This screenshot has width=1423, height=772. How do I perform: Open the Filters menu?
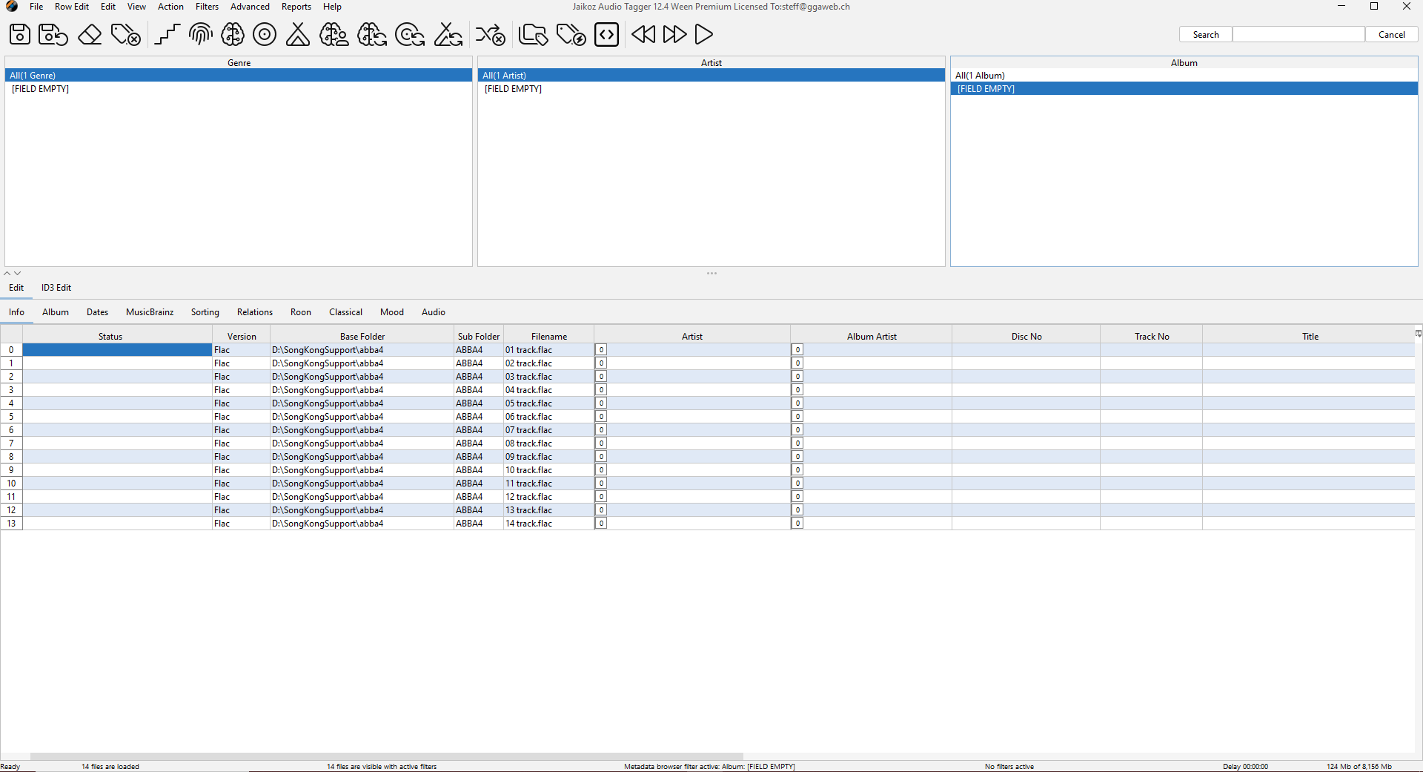pyautogui.click(x=207, y=7)
